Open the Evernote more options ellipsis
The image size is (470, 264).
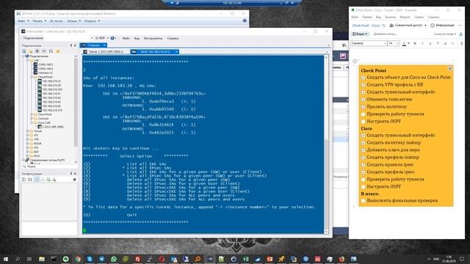460,26
